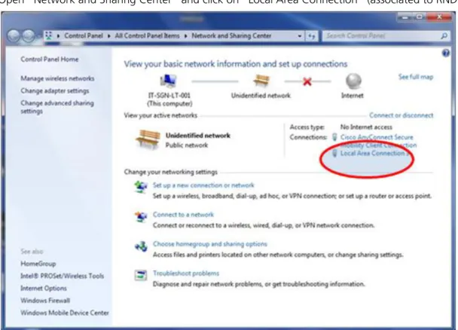Open Cisco AnyConnect Secure Mobility Client Connection

click(x=378, y=141)
